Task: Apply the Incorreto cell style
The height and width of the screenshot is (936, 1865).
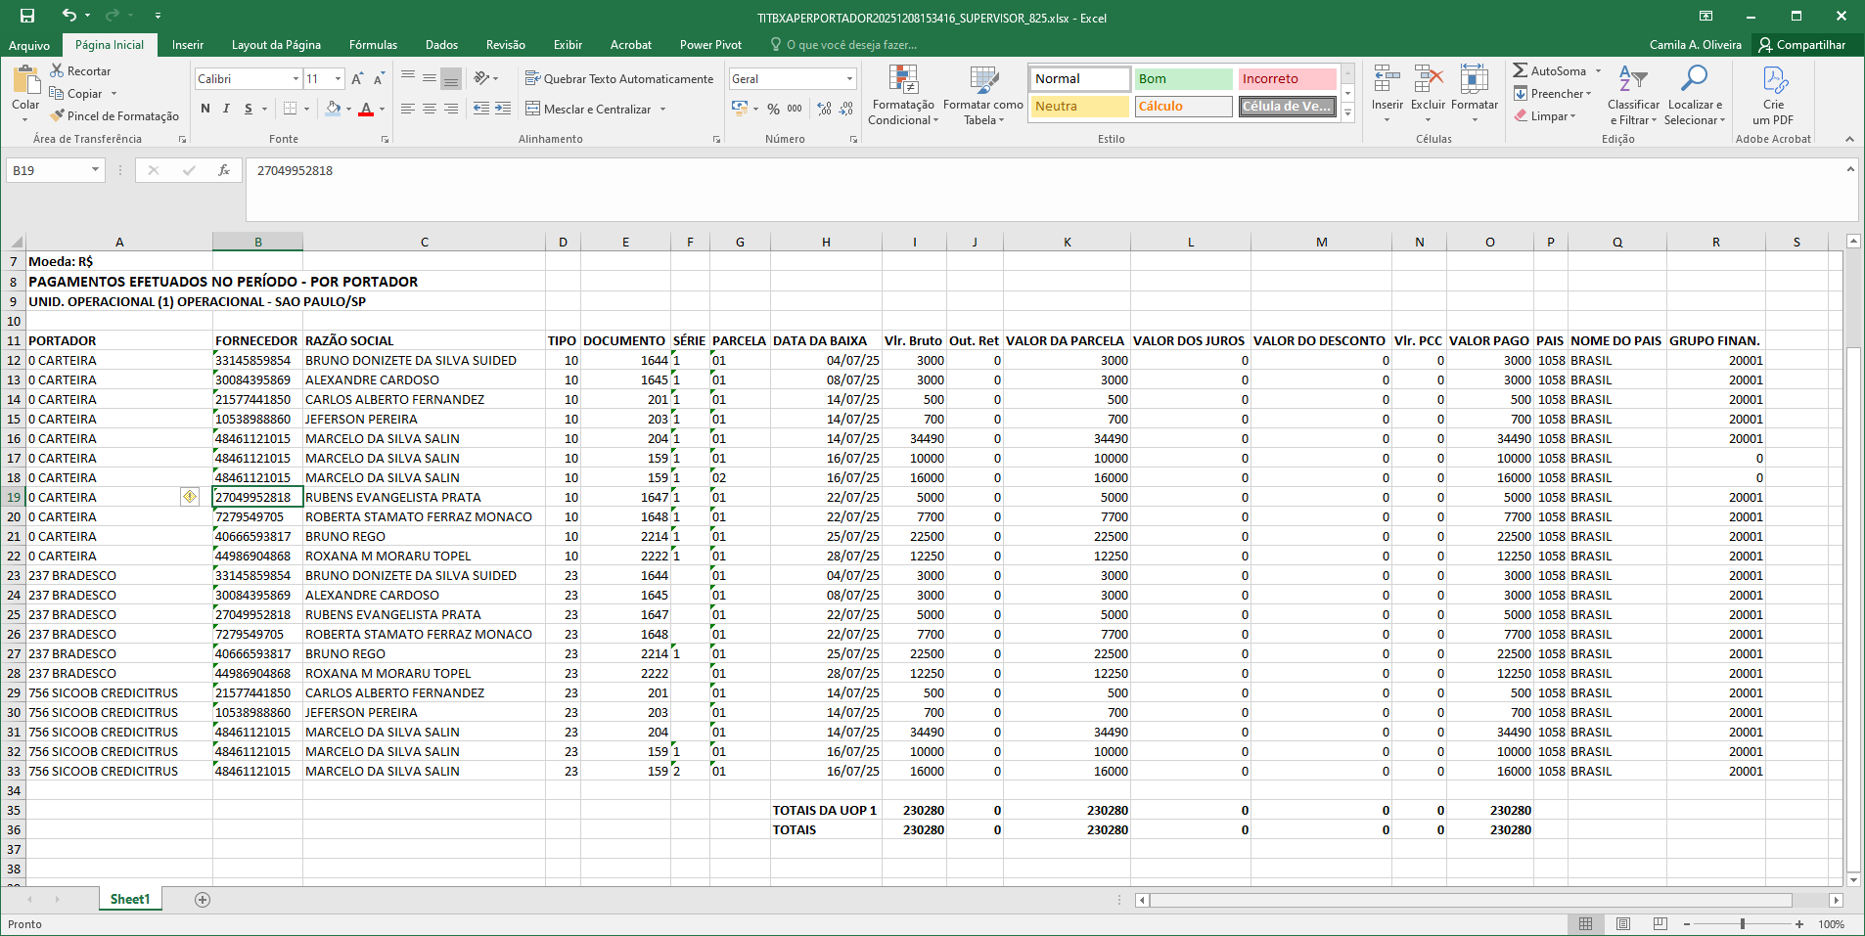Action: [x=1286, y=79]
